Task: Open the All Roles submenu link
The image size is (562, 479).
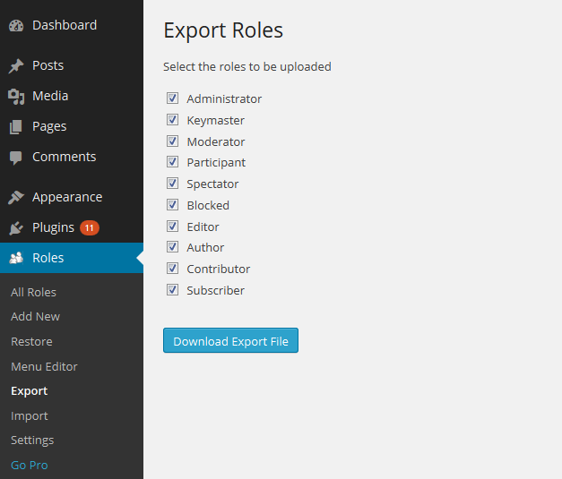Action: pyautogui.click(x=33, y=293)
